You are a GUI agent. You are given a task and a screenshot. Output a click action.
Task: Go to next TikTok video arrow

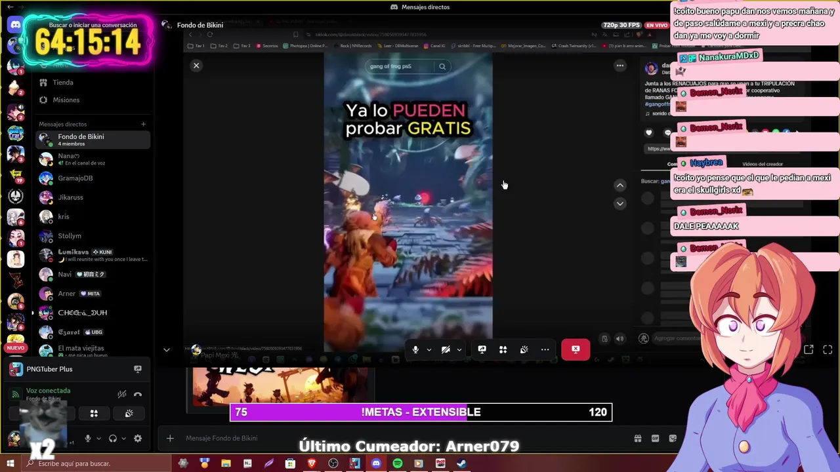(x=619, y=204)
